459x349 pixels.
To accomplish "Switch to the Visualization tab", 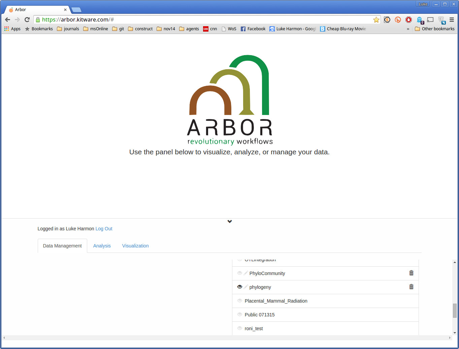I will 135,246.
